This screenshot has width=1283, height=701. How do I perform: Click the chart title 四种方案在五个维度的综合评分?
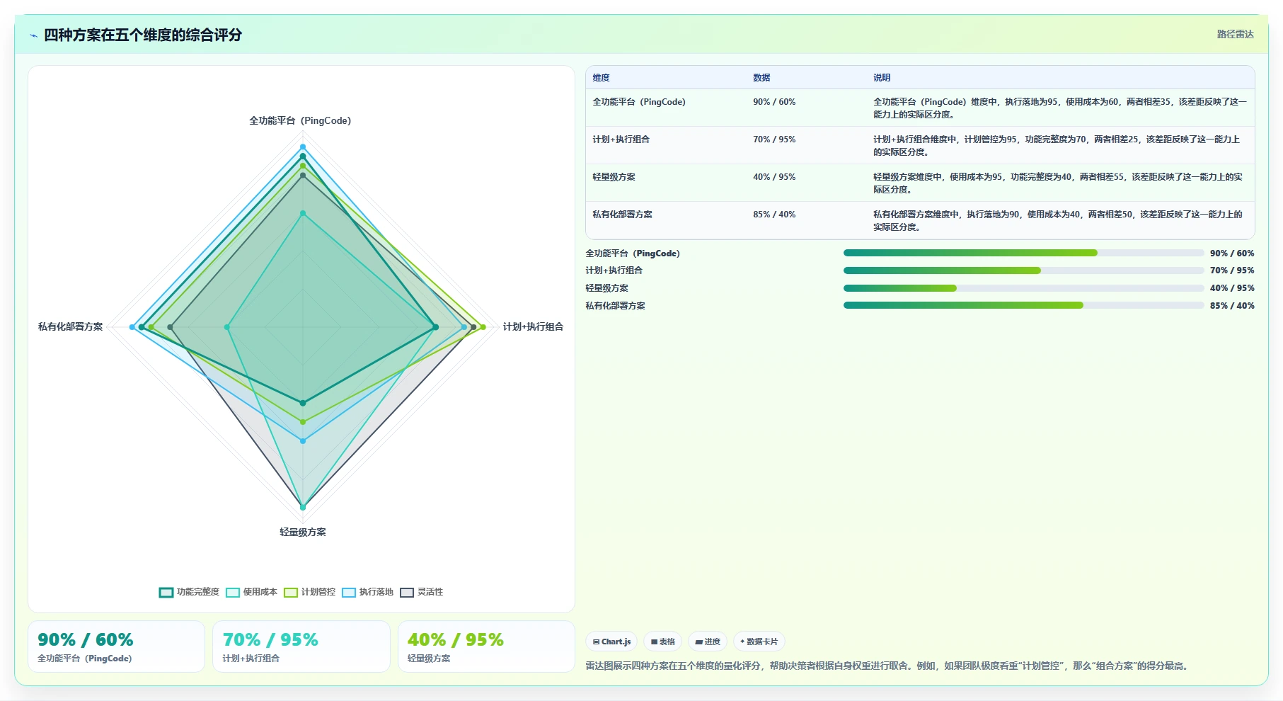143,35
